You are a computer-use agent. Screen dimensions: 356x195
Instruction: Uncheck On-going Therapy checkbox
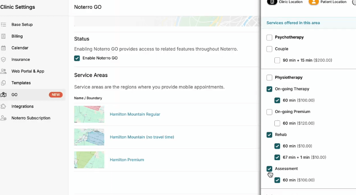click(x=269, y=89)
